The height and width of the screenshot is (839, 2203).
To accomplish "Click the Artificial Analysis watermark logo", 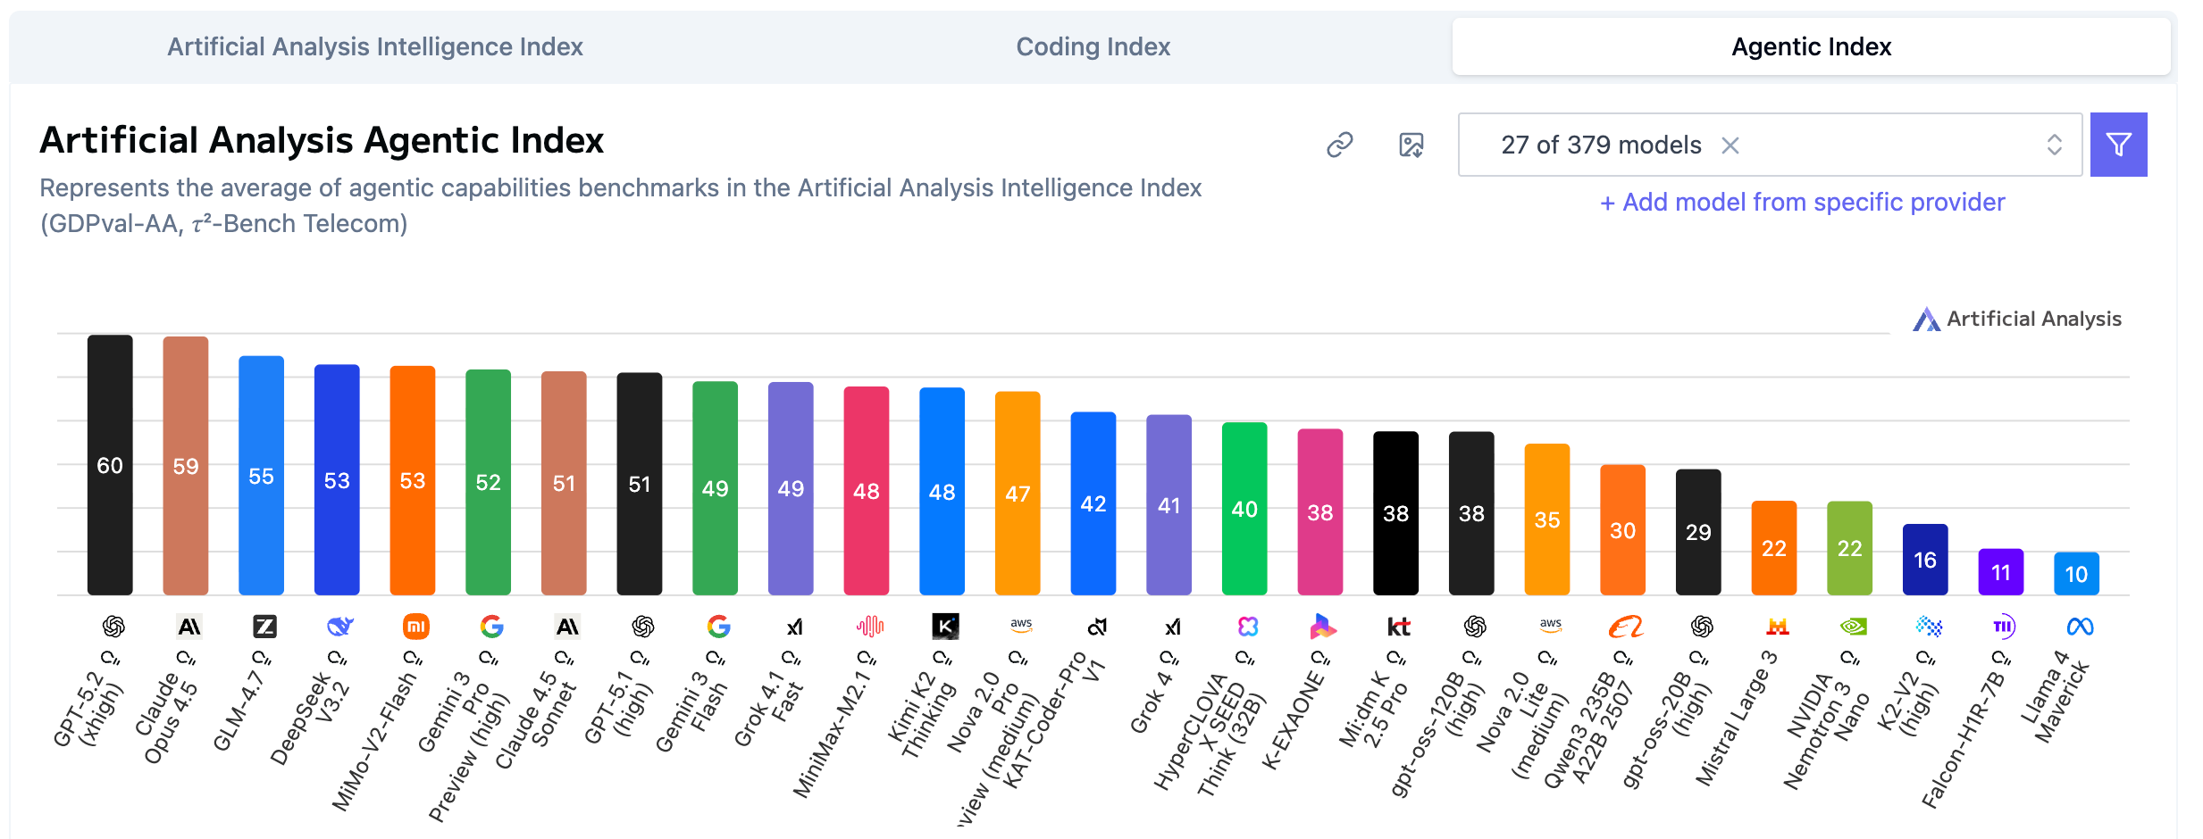I will [2016, 319].
